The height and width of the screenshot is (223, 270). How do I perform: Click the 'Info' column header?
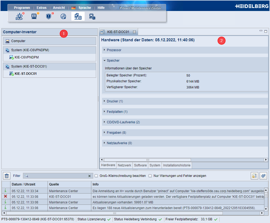click(179, 184)
